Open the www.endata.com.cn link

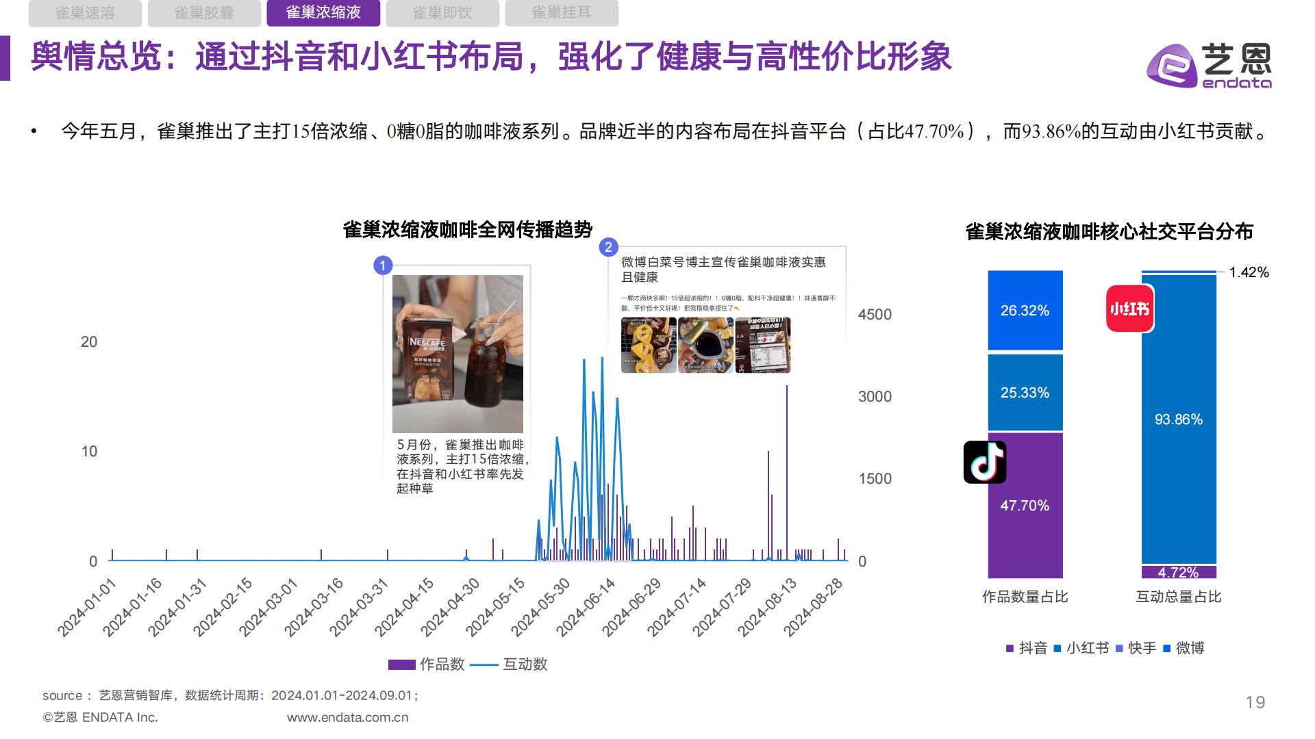(348, 716)
